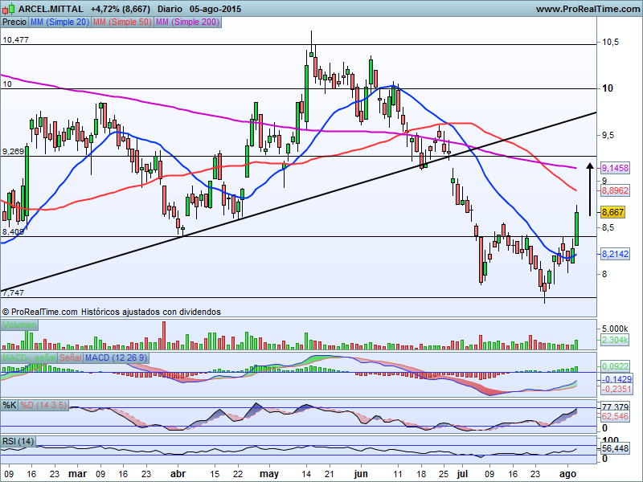The width and height of the screenshot is (643, 482).
Task: Click the yellow 8,667 current price tag
Action: pos(612,212)
